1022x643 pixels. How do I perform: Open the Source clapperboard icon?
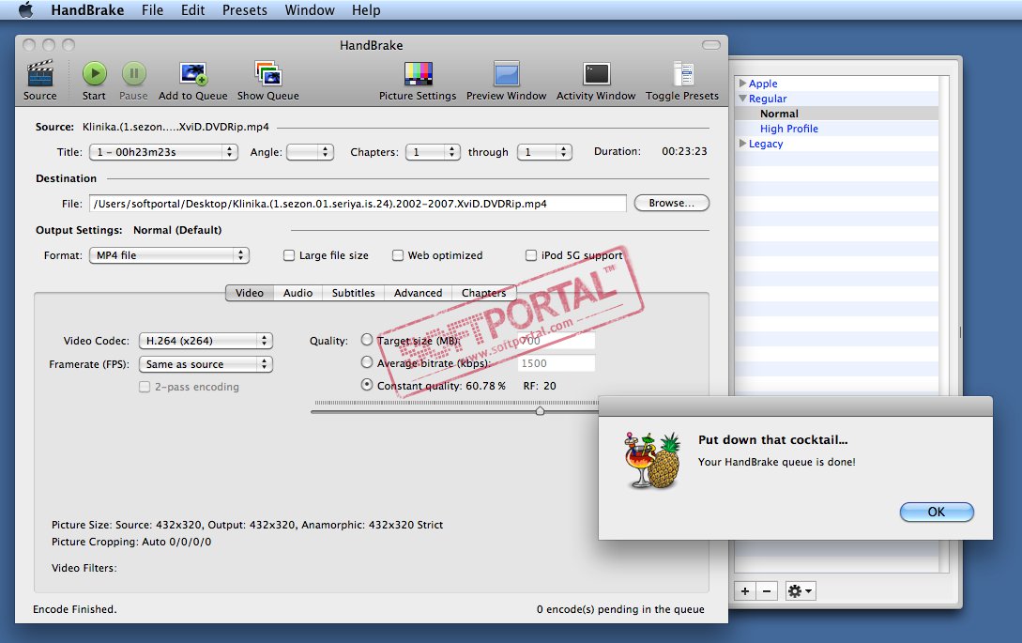click(x=39, y=74)
